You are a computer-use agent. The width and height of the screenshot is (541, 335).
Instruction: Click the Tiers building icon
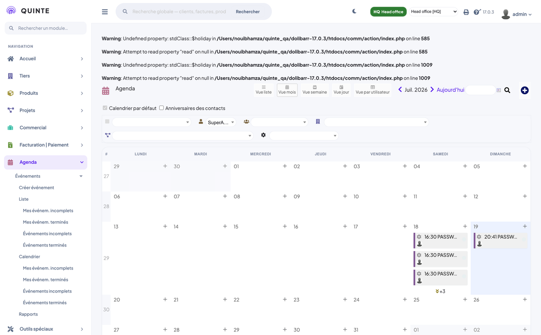tap(10, 76)
